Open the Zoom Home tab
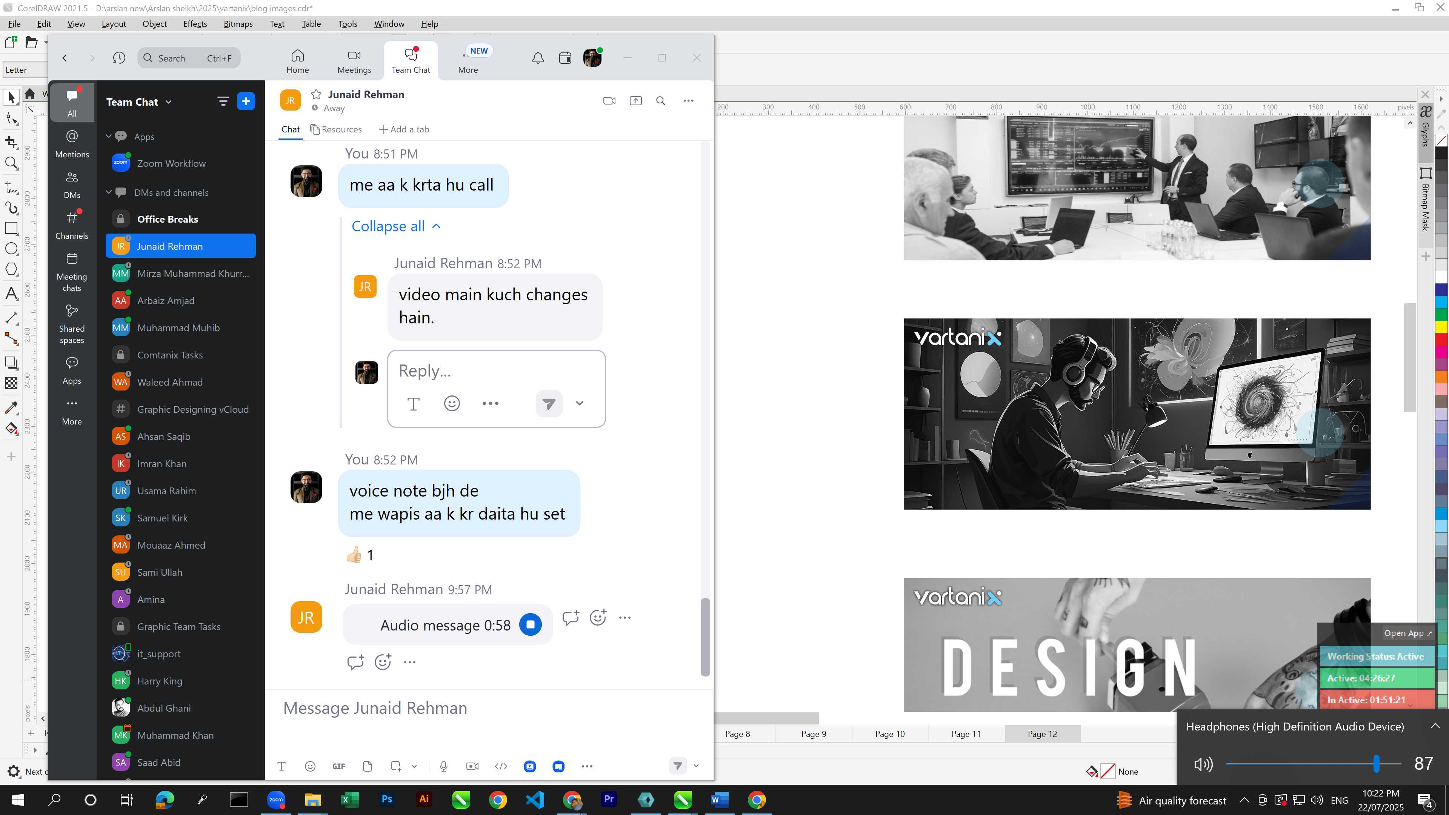 point(298,61)
